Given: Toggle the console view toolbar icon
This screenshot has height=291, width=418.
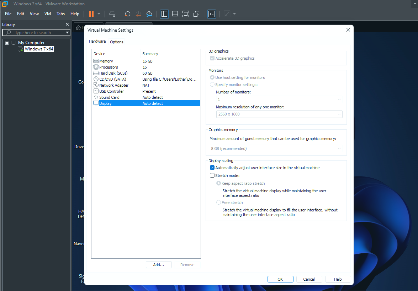Looking at the screenshot, I should click(212, 14).
